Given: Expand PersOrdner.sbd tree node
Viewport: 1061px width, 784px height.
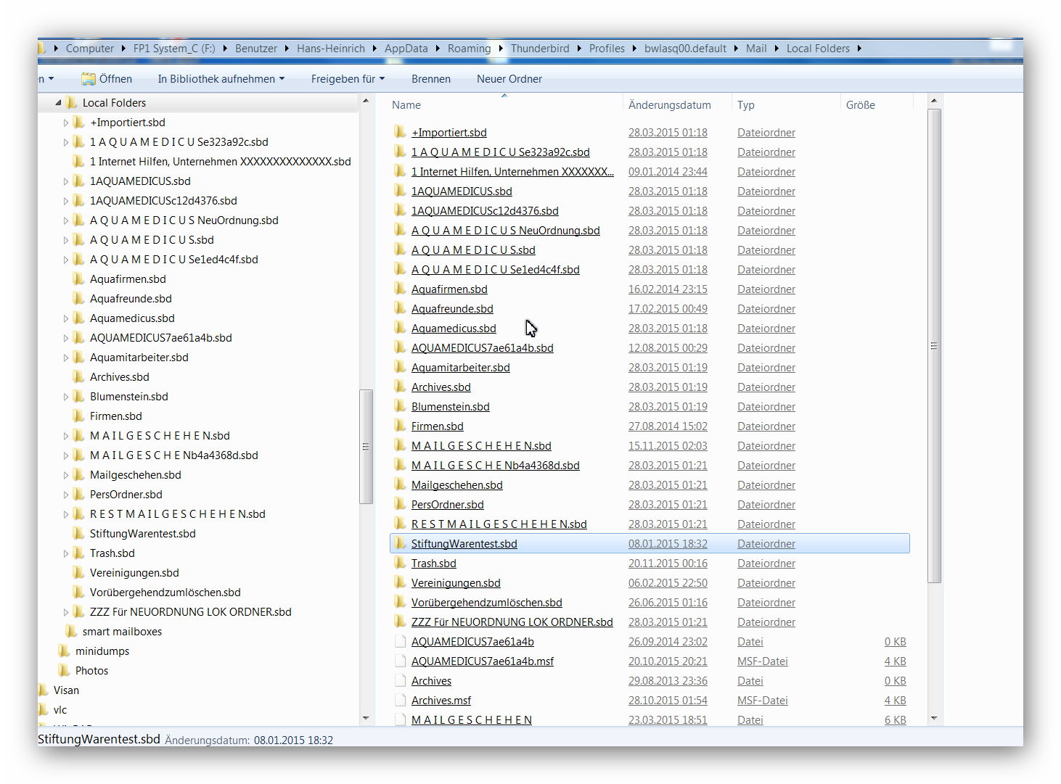Looking at the screenshot, I should tap(65, 495).
